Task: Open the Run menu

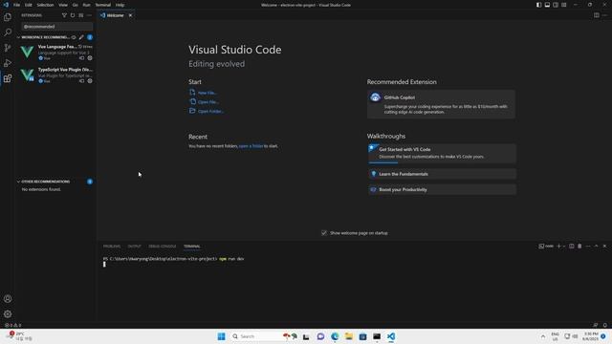Action: tap(86, 5)
